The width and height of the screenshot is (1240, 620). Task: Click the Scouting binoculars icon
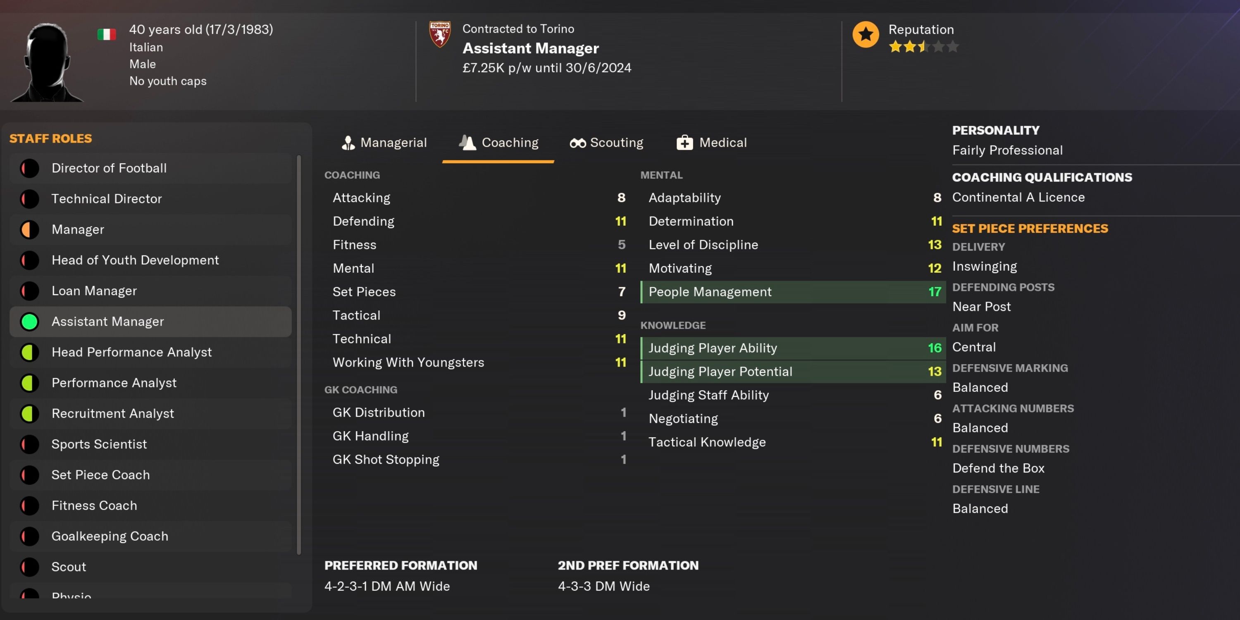coord(578,143)
